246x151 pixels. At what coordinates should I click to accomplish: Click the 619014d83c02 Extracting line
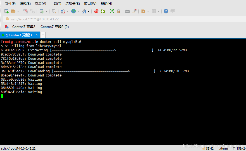pos(94,50)
